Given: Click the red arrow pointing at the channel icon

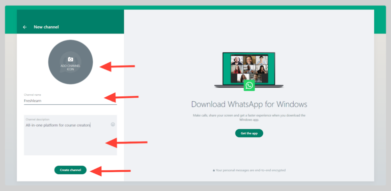Looking at the screenshot, I should tap(117, 66).
